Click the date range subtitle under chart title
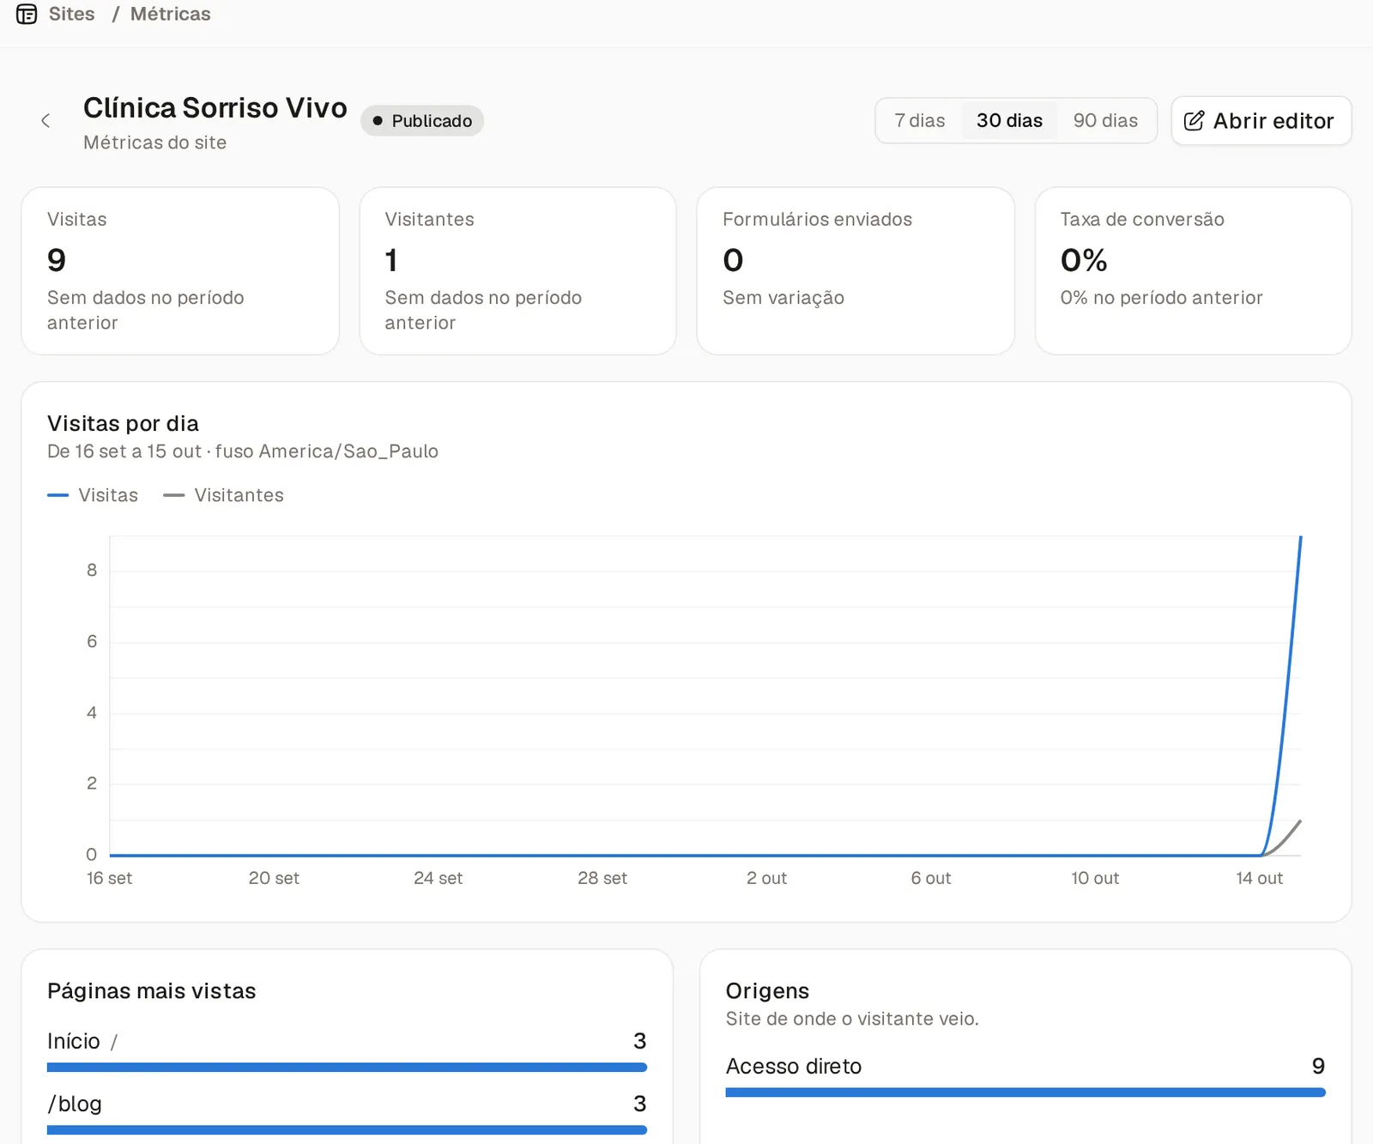Viewport: 1373px width, 1144px height. pyautogui.click(x=243, y=451)
